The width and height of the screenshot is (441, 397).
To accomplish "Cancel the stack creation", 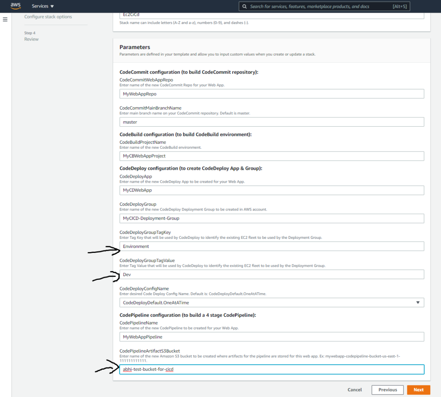I will (x=354, y=390).
